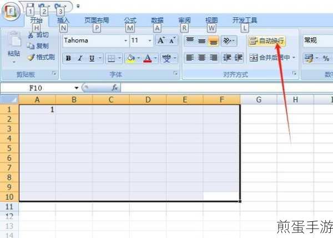The height and width of the screenshot is (238, 333).
Task: Select cell A1 containing 1
Action: [x=37, y=109]
